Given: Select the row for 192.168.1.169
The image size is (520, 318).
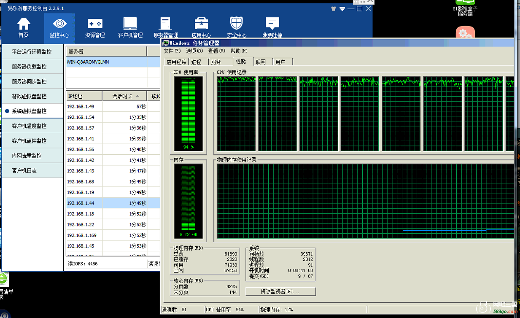Looking at the screenshot, I should click(113, 235).
